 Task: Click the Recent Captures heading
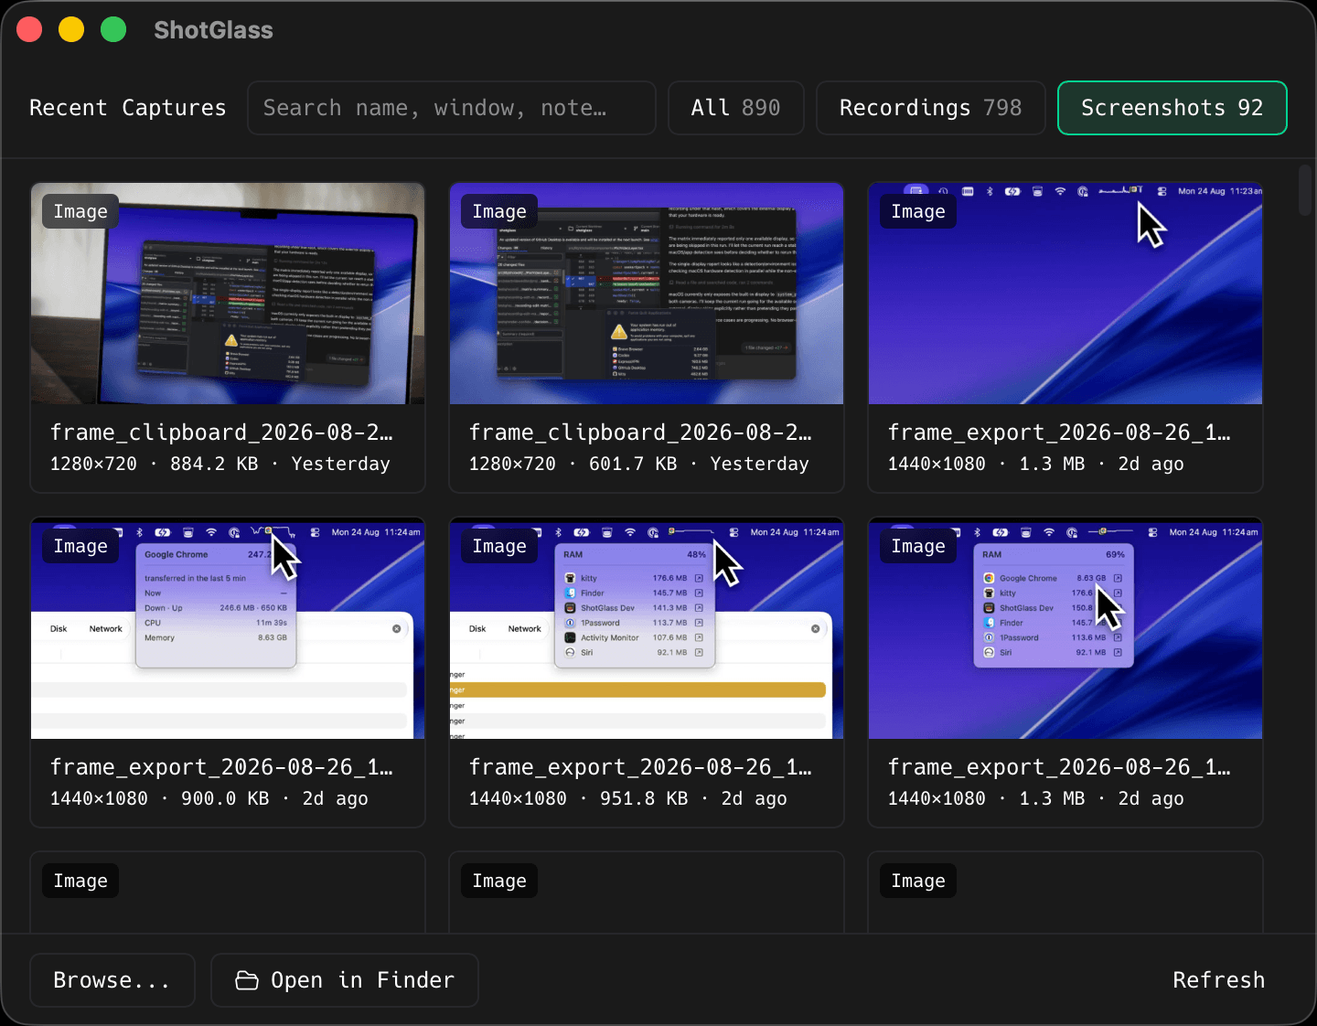(128, 108)
